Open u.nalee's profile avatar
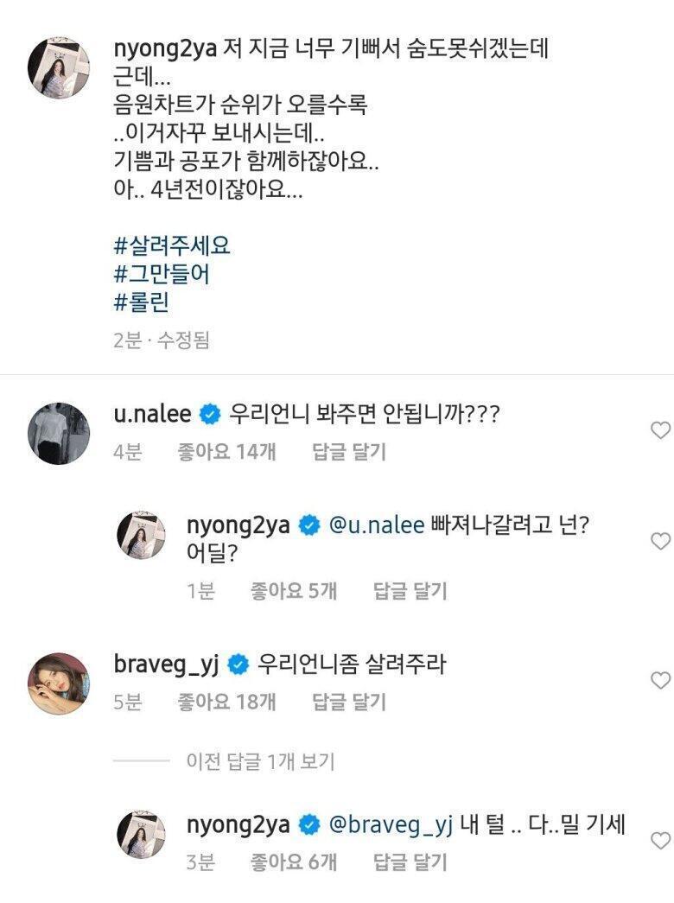This screenshot has width=674, height=903. tap(59, 434)
